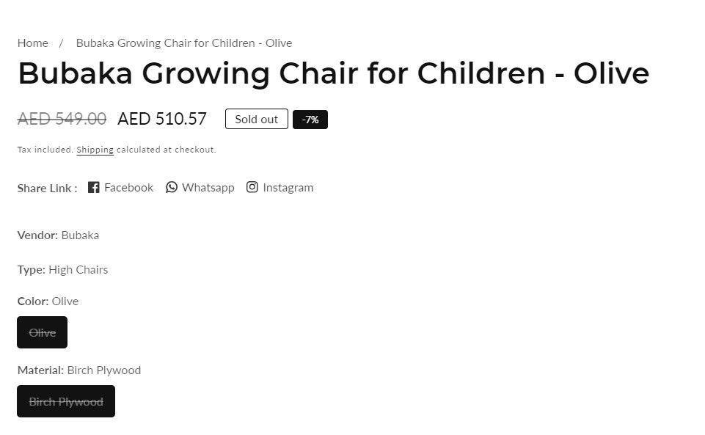This screenshot has width=705, height=435.
Task: Open the Whatsapp text link
Action: 208,187
